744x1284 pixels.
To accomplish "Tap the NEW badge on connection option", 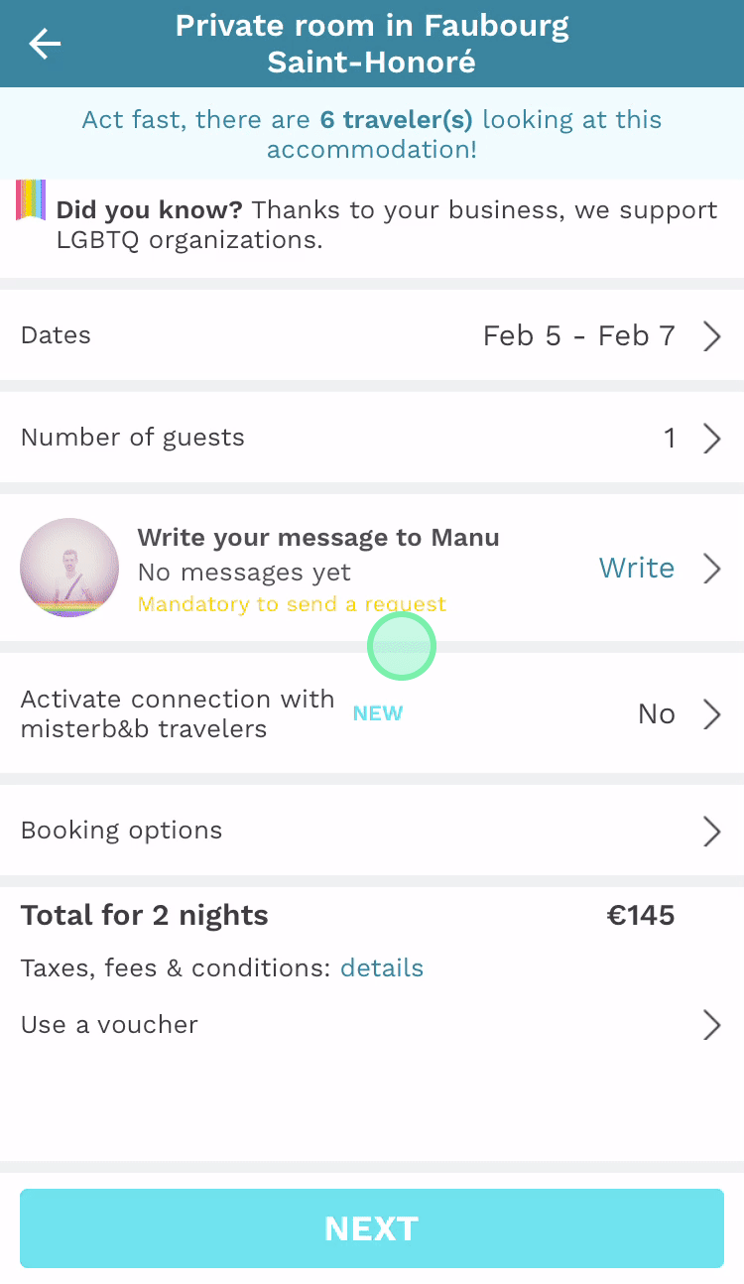I will pyautogui.click(x=378, y=713).
